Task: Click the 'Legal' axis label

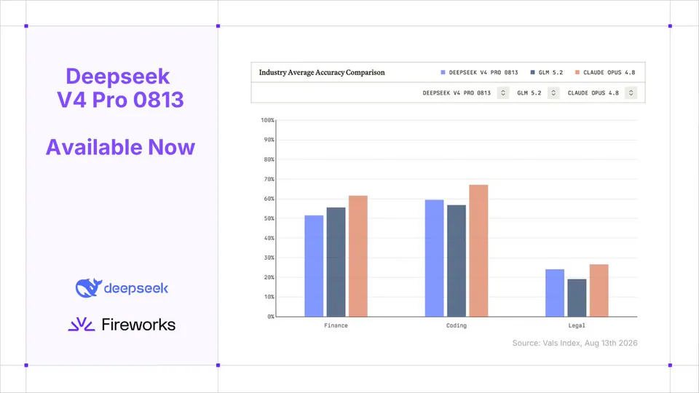Action: click(577, 325)
